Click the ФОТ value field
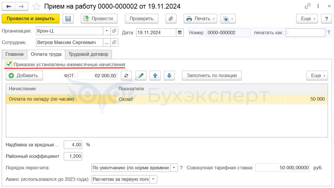The width and height of the screenshot is (334, 188). (x=97, y=76)
